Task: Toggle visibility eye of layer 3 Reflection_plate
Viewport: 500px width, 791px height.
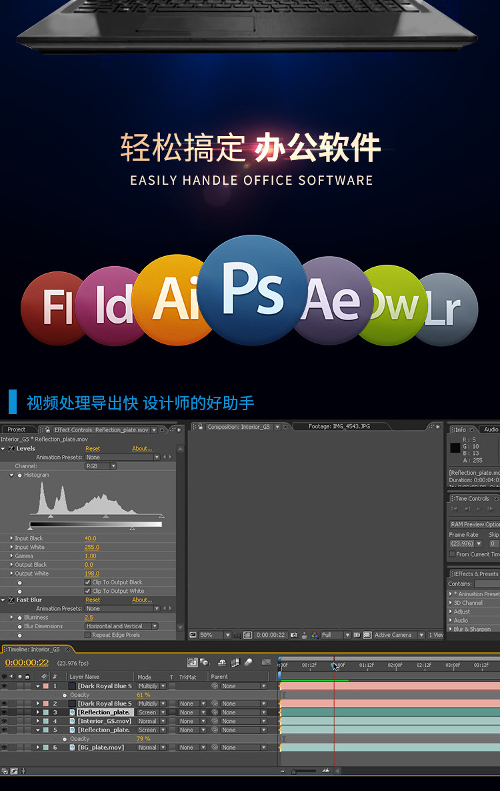Action: pyautogui.click(x=4, y=712)
